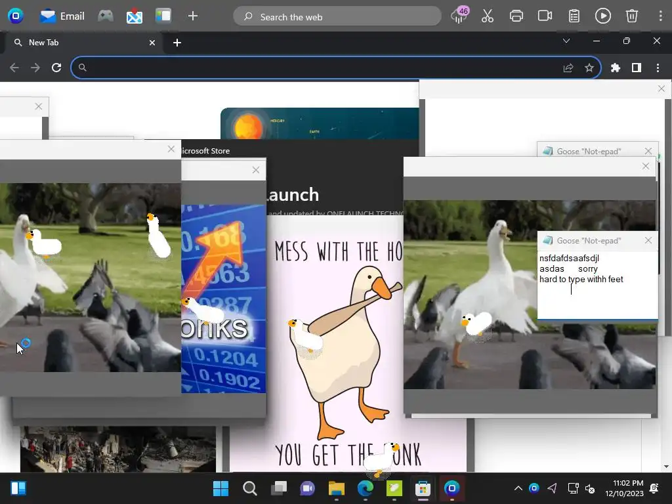
Task: Open Microsoft Store from the taskbar
Action: click(423, 488)
